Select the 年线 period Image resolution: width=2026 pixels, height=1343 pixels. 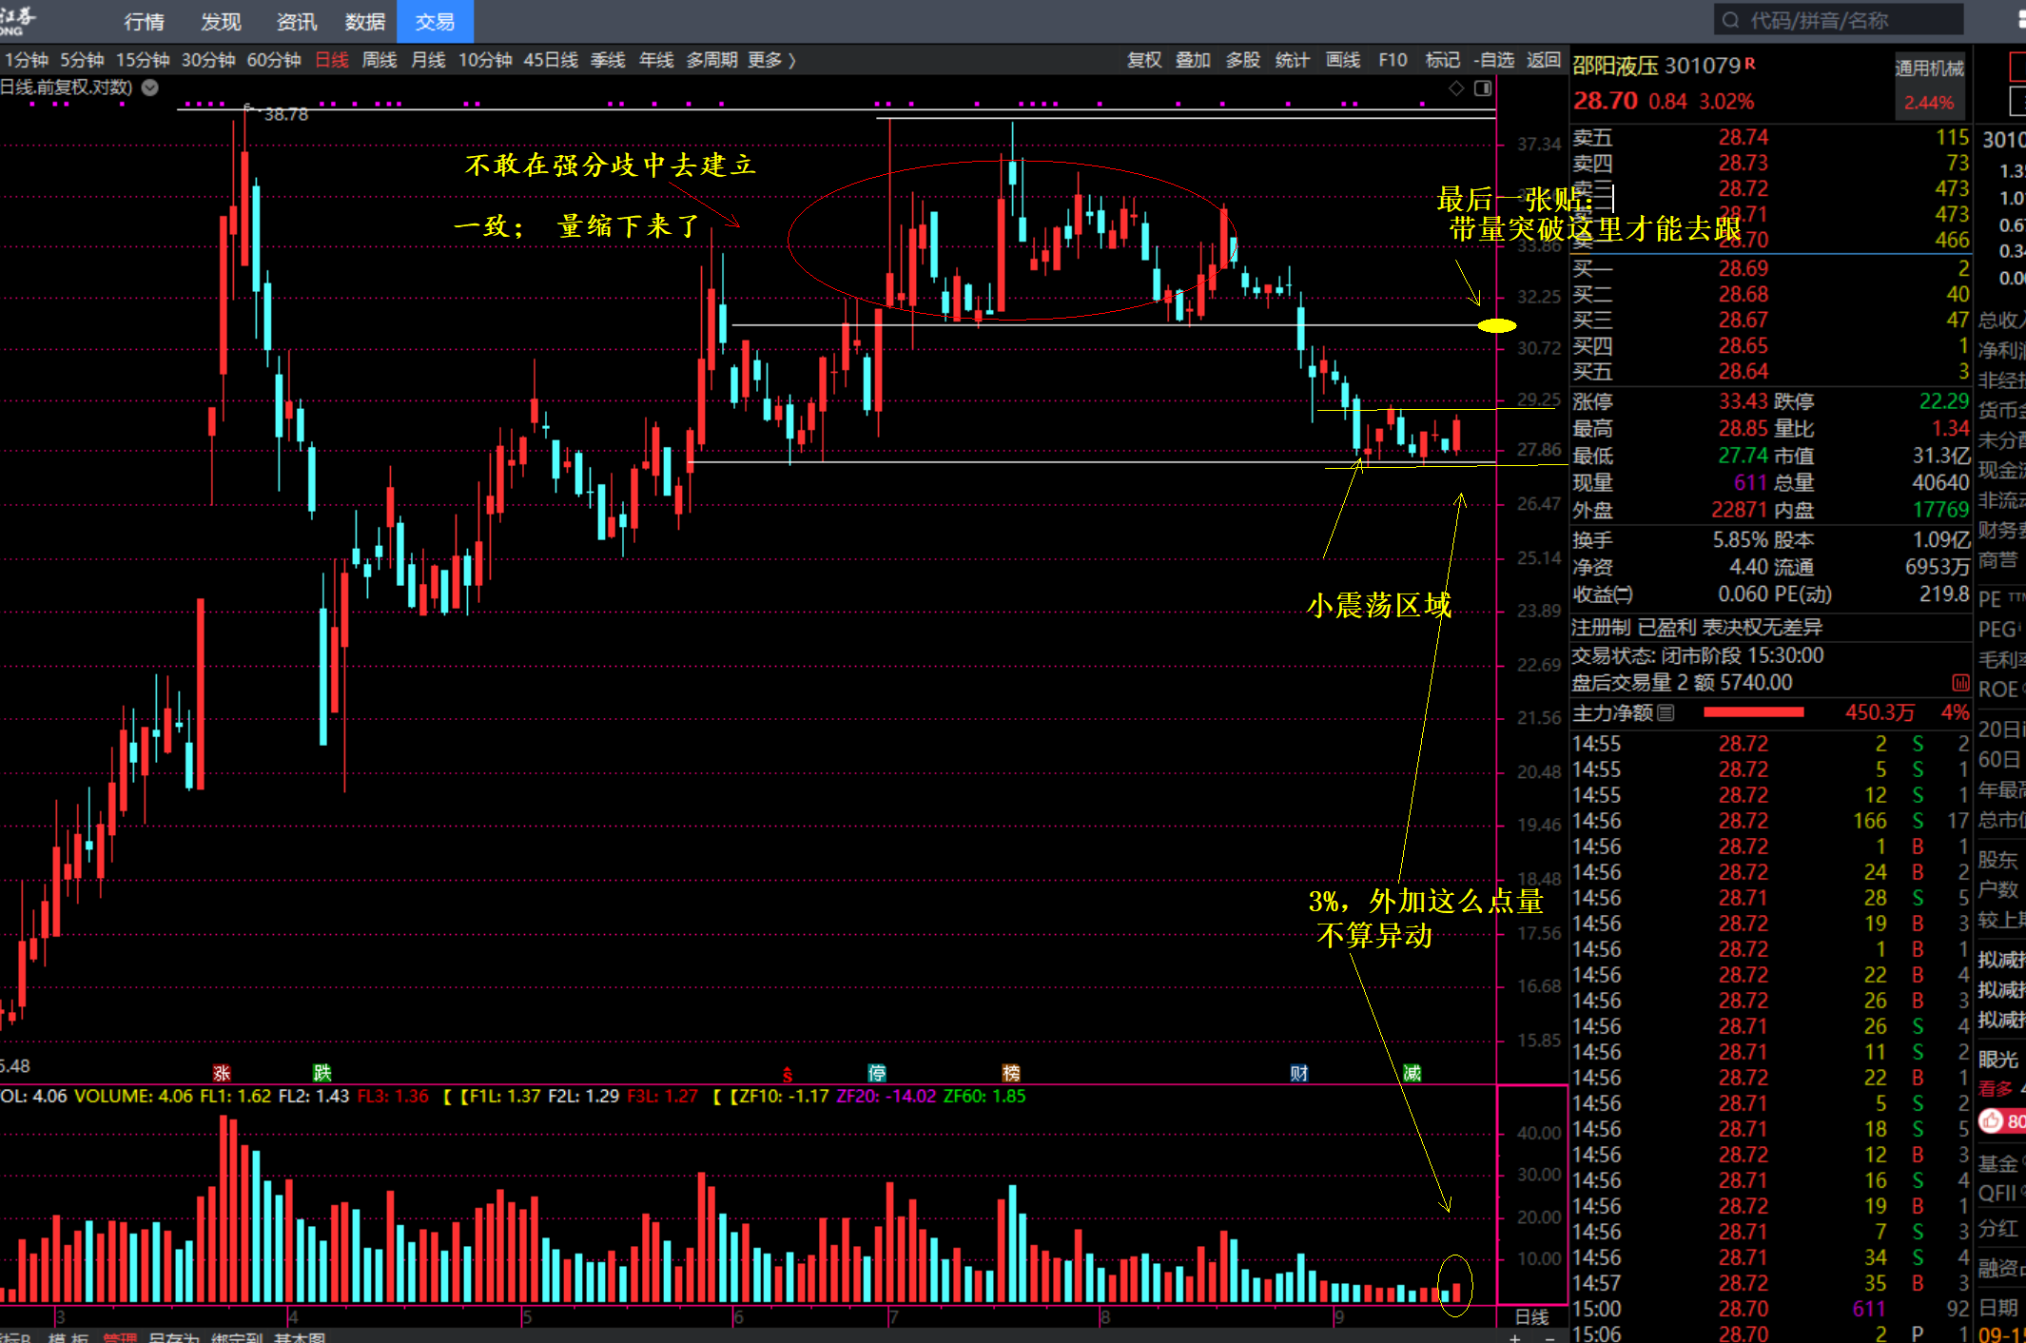click(656, 60)
